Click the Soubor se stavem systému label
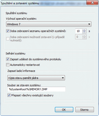The width and height of the screenshot is (99, 116). tap(24, 85)
